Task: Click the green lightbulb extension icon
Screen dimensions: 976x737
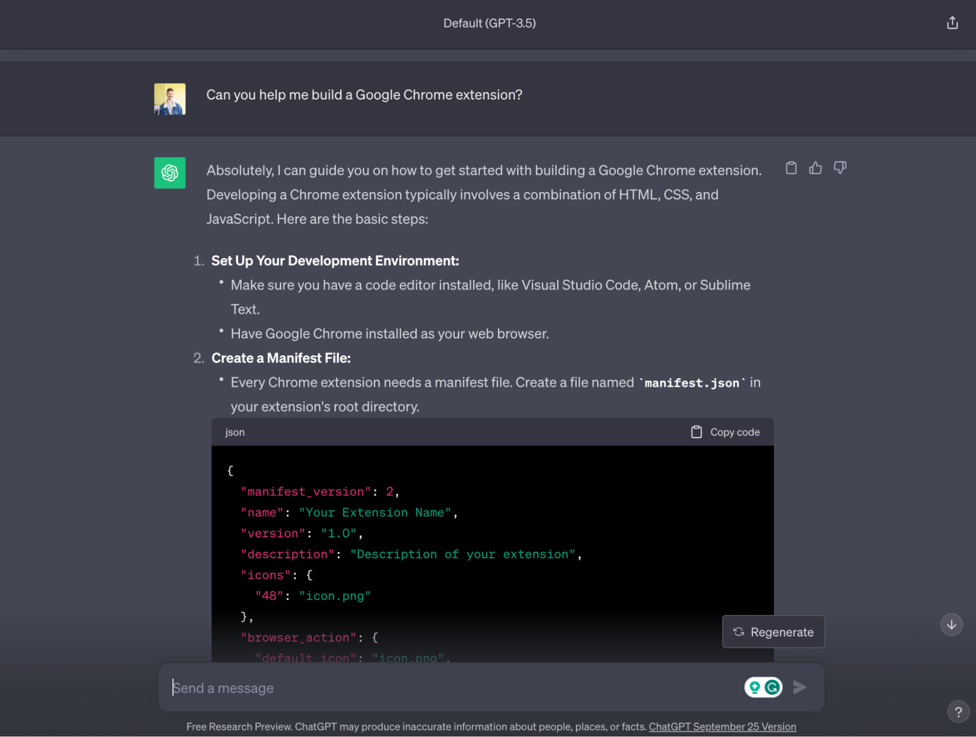Action: 755,688
